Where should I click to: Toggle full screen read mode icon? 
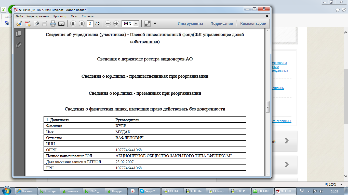coord(148,24)
